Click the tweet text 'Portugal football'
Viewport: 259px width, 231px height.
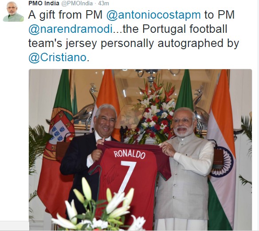[184, 29]
